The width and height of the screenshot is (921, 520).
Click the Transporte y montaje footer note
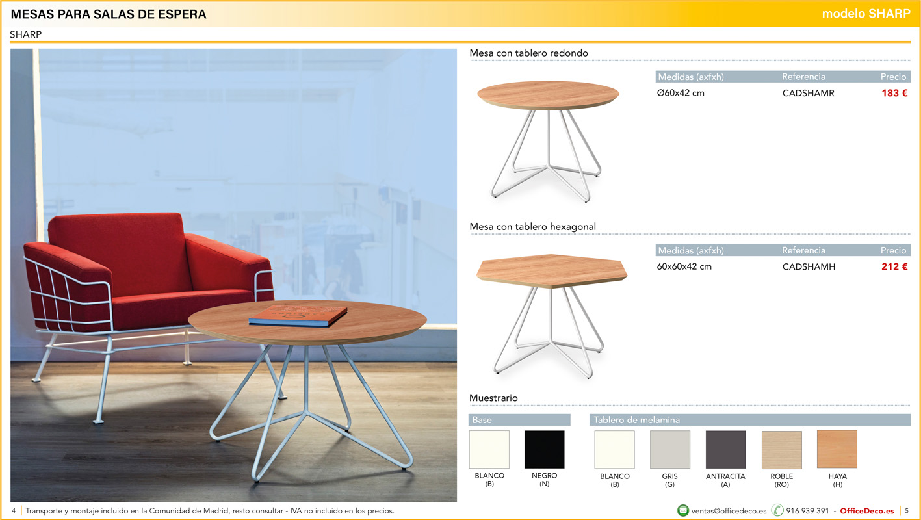pos(210,511)
